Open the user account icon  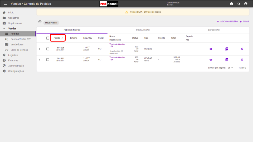[x=246, y=4]
